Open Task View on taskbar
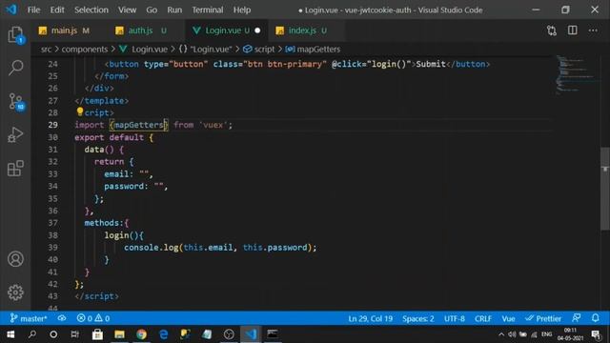The image size is (610, 343). (x=75, y=334)
